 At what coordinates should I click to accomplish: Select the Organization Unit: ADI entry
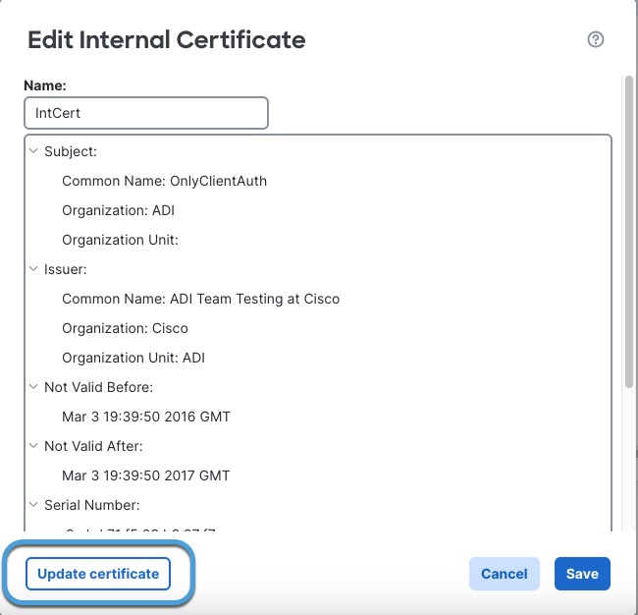(x=133, y=358)
